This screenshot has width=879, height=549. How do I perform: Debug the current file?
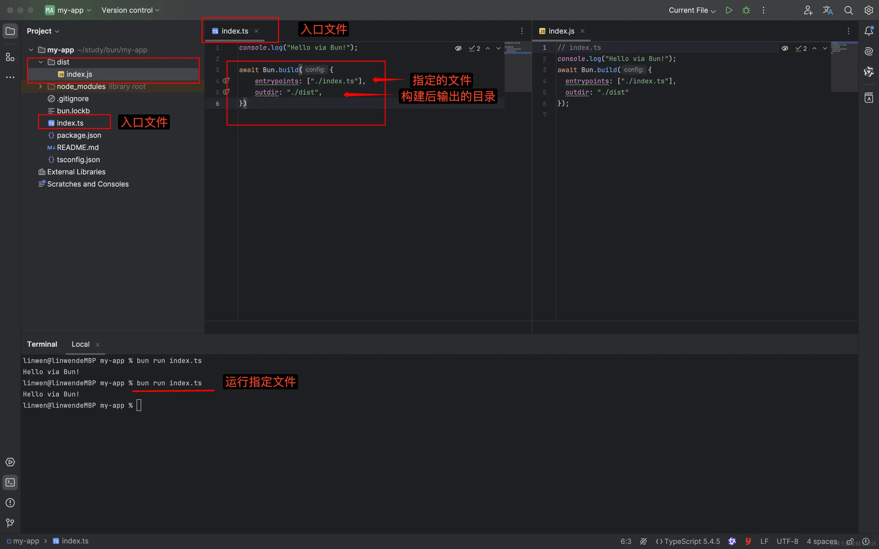(746, 10)
